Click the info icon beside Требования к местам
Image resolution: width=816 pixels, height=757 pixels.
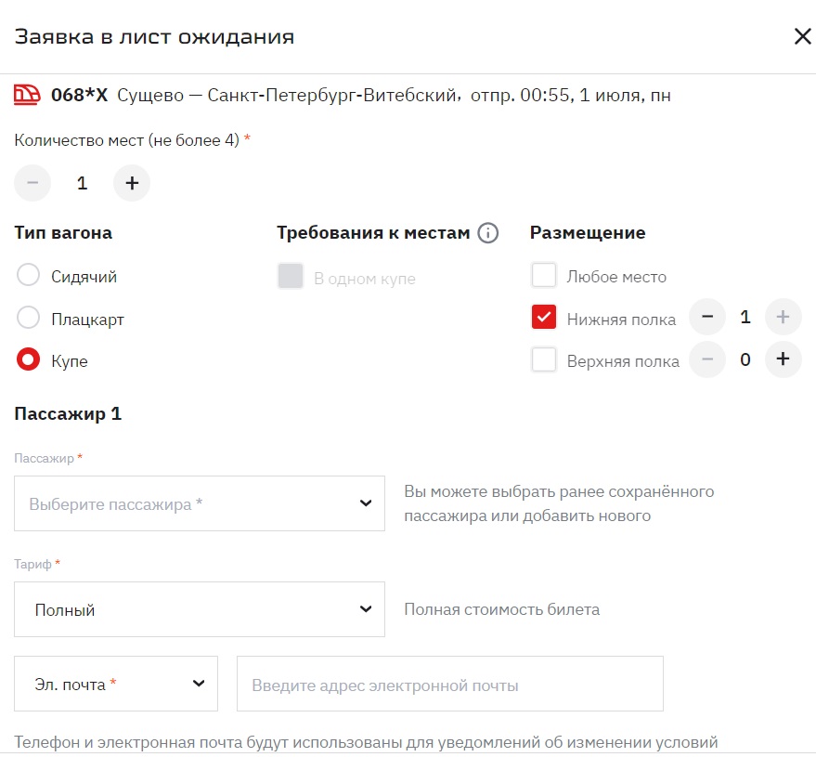point(488,233)
